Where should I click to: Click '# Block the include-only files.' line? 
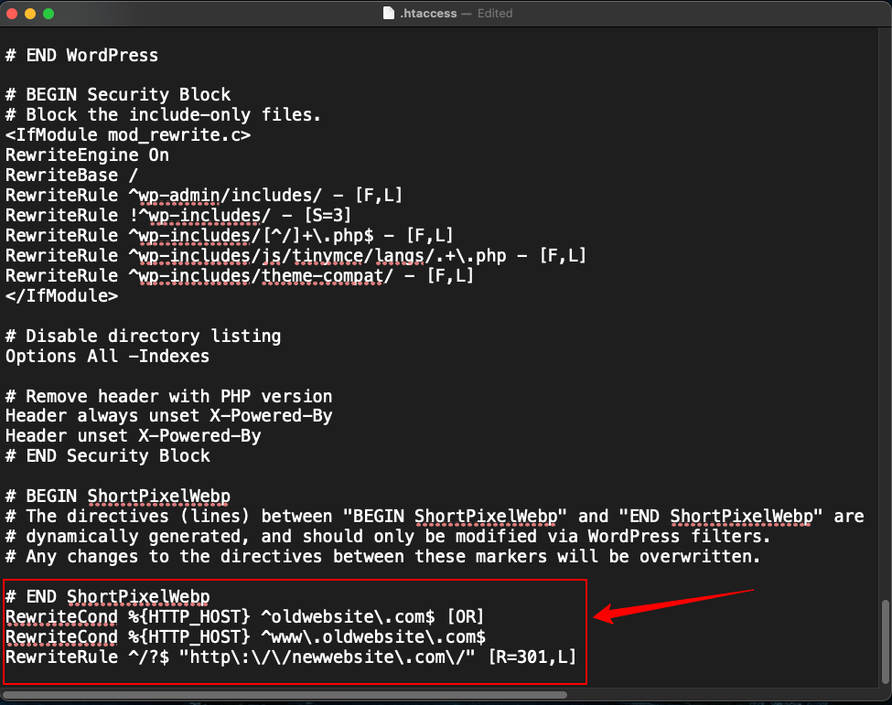pos(163,115)
